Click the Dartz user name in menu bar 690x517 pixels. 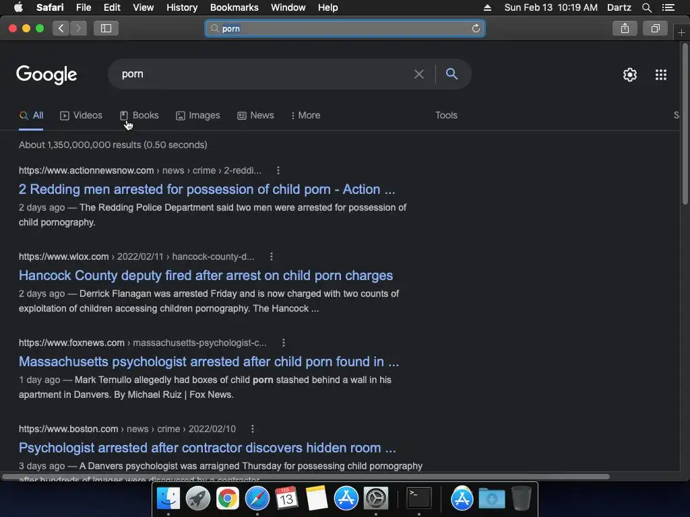(x=619, y=7)
